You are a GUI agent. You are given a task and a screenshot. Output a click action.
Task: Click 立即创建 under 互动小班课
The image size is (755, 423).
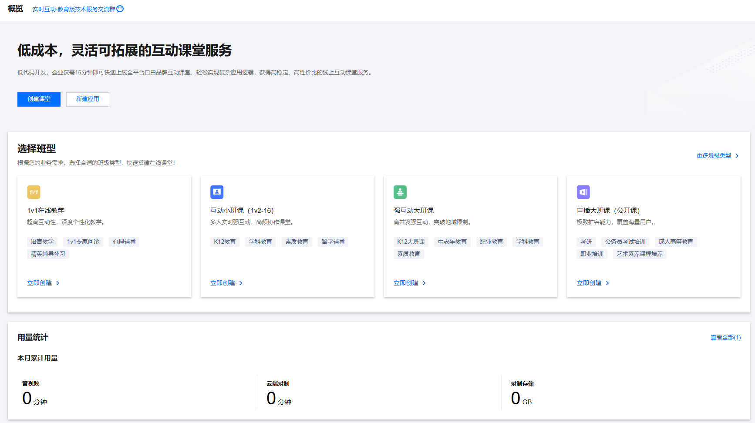tap(222, 283)
